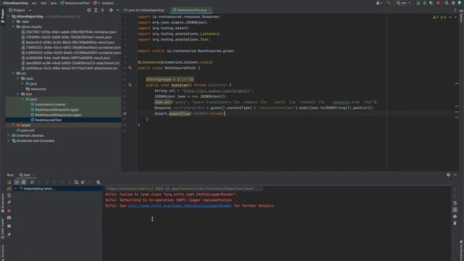Open the slf4j.org link in console

point(180,206)
